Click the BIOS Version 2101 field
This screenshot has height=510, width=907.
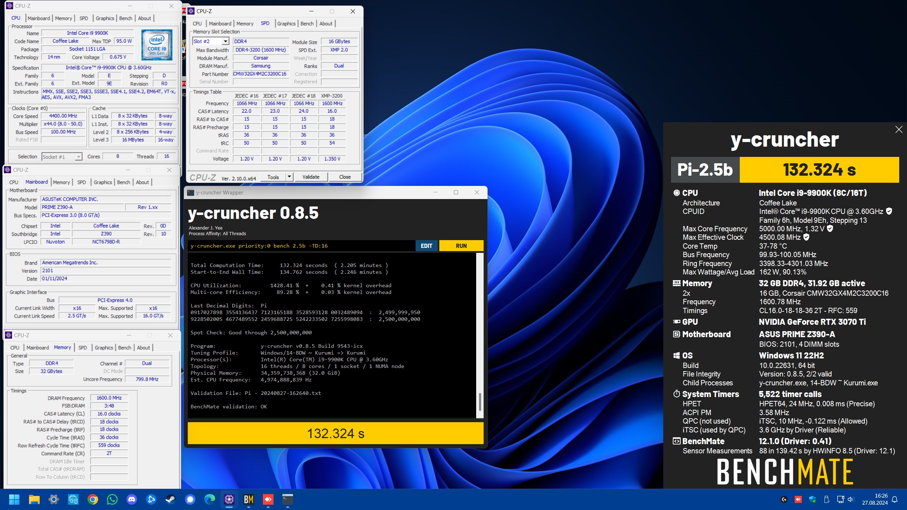pos(106,271)
